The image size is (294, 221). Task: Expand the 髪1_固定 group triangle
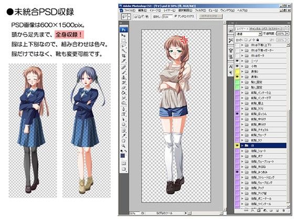click(242, 87)
